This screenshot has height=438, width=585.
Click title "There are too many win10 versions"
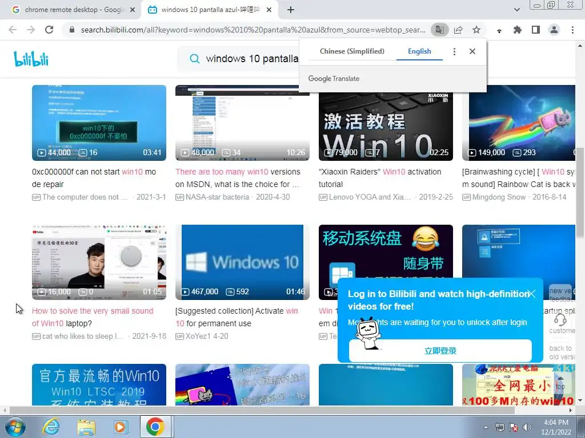(238, 178)
